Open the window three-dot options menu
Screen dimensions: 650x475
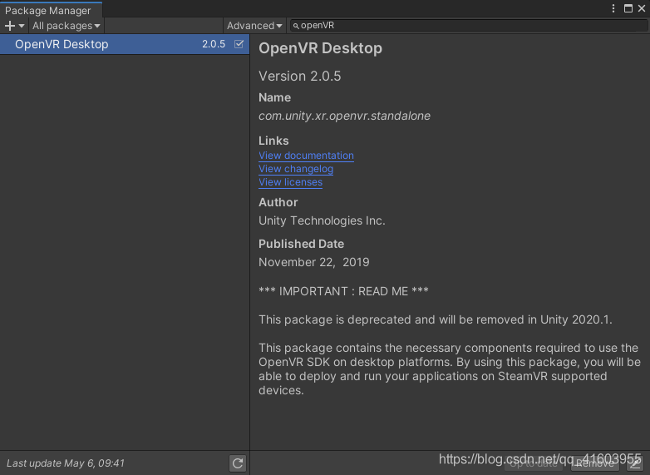[613, 8]
